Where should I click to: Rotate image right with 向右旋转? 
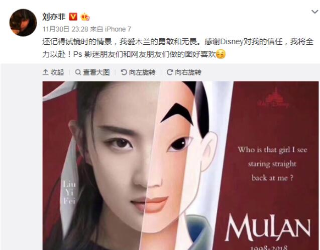pyautogui.click(x=188, y=72)
